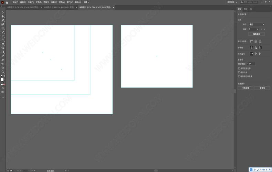Enable the Scale Corners checkbox
This screenshot has width=272, height=172.
tap(239, 72)
